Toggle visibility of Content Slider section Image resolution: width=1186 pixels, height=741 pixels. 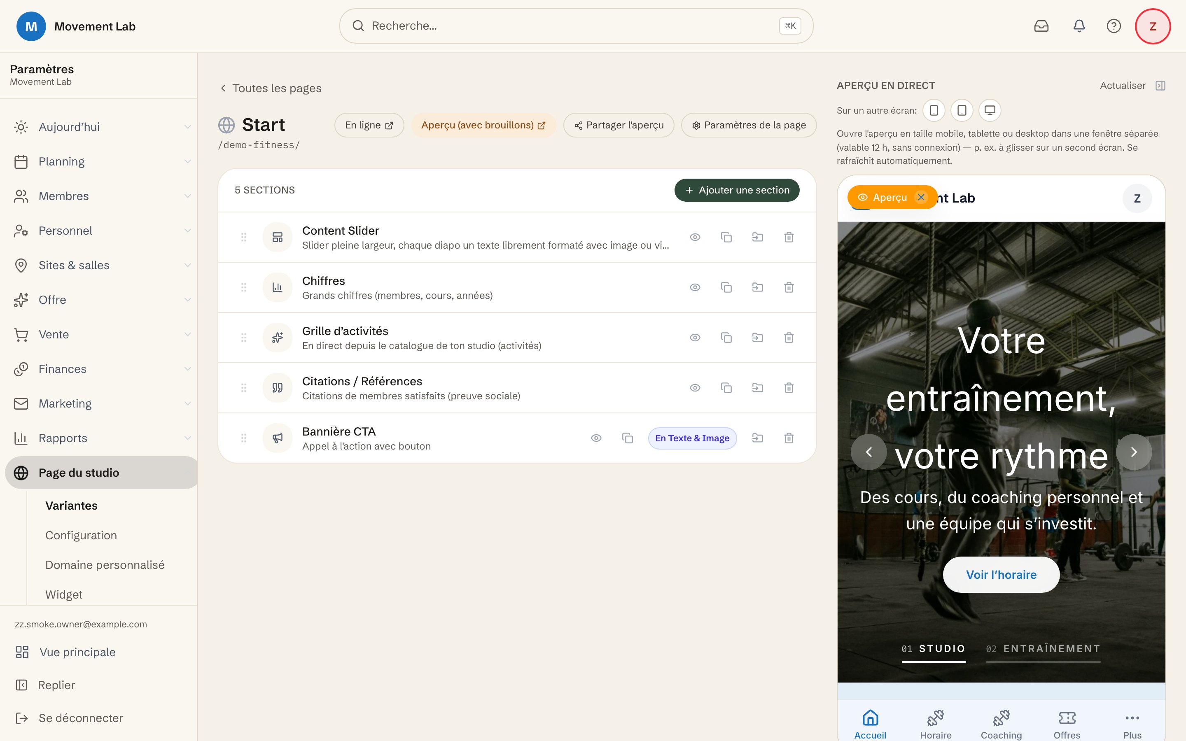pos(695,237)
